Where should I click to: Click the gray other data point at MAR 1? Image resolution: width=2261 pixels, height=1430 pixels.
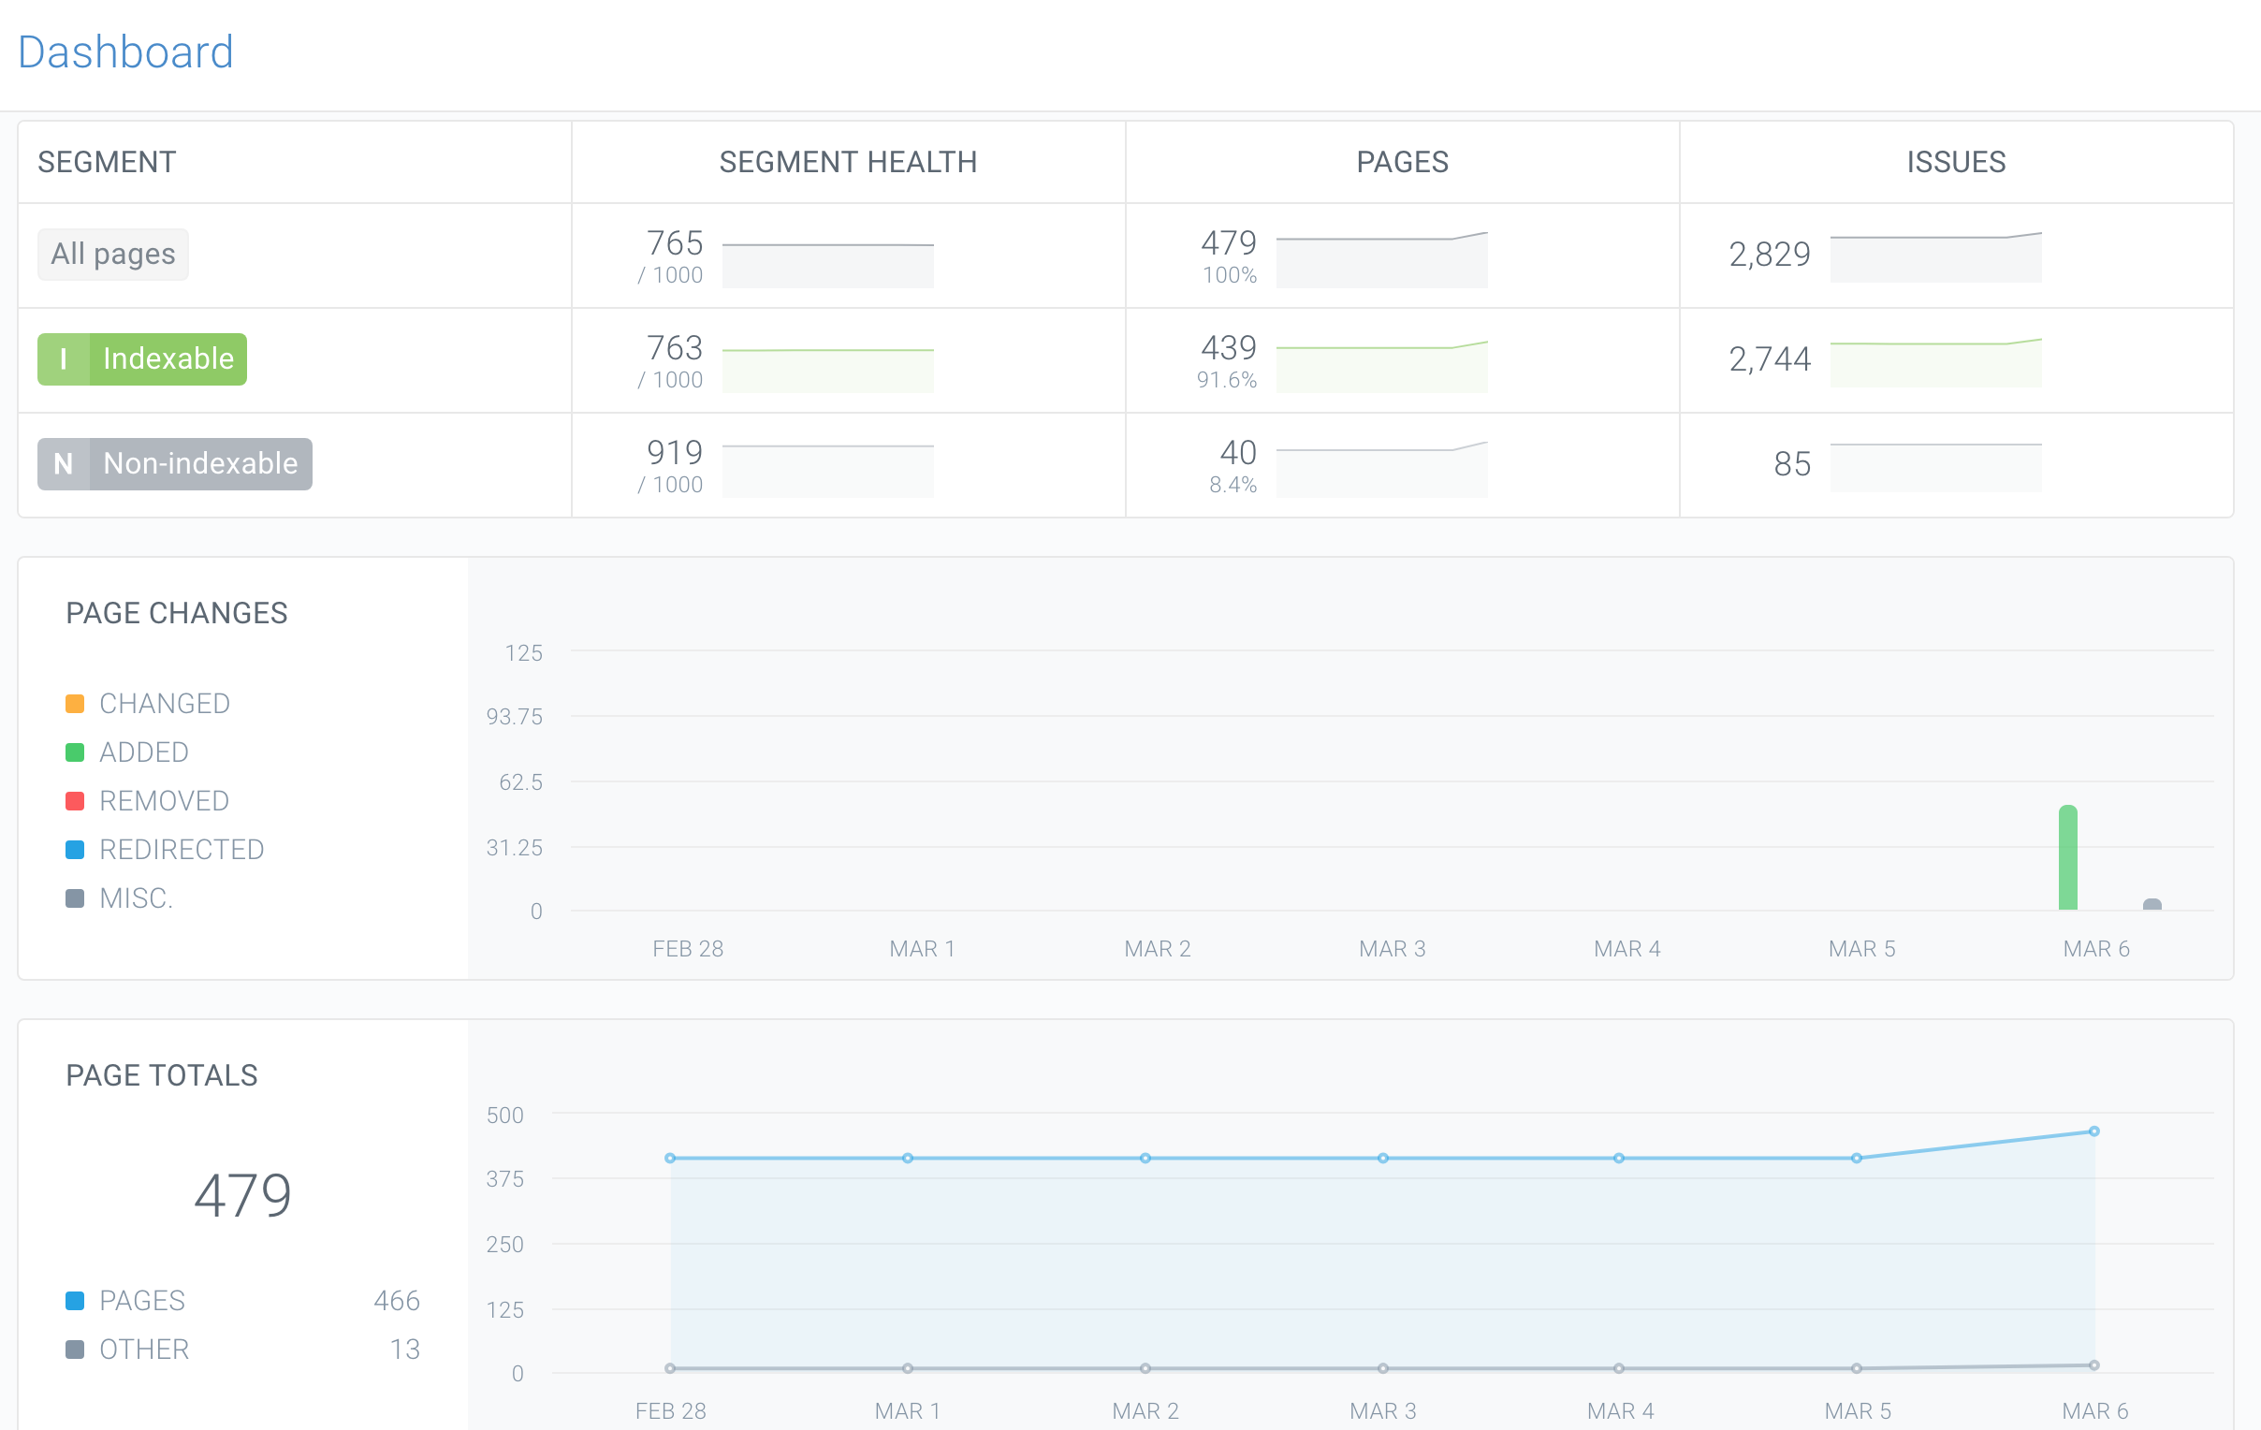click(x=907, y=1369)
